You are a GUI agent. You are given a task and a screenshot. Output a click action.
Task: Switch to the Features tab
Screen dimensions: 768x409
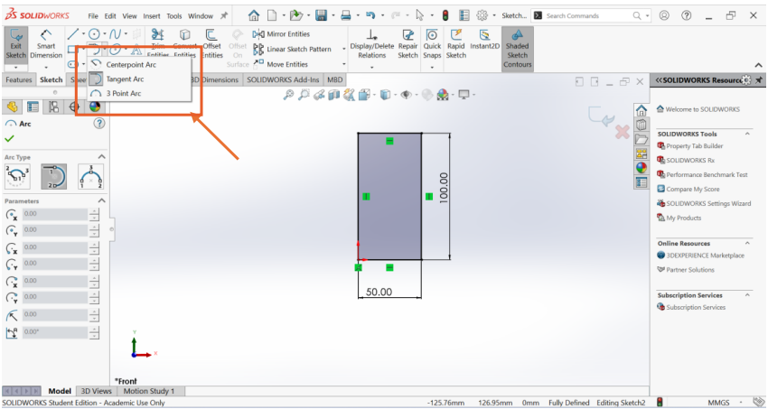tap(19, 79)
